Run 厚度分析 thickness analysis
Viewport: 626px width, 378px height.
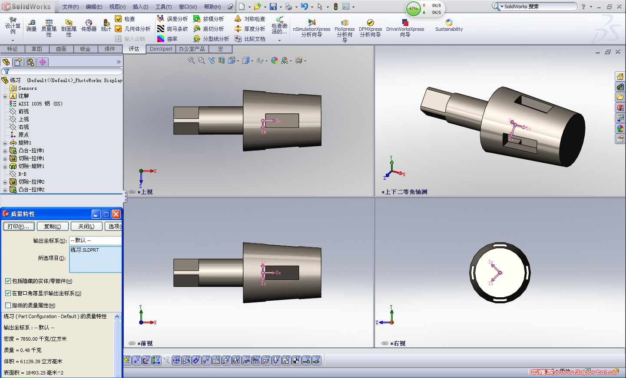pyautogui.click(x=250, y=29)
